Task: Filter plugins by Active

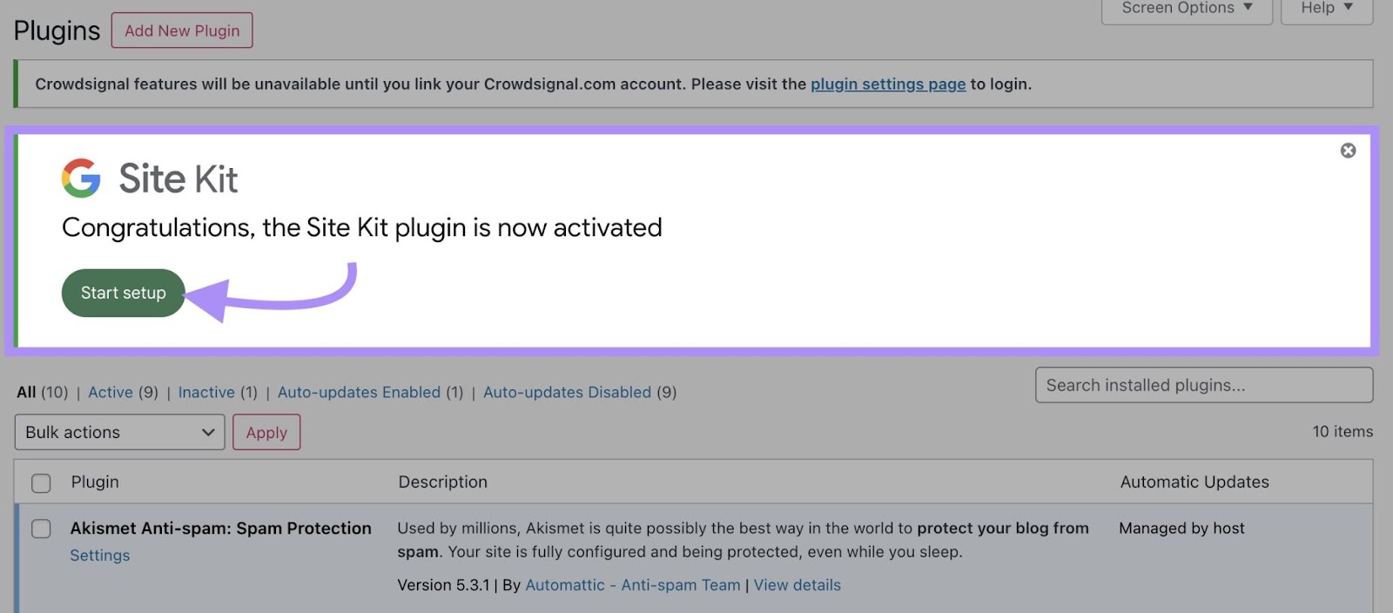Action: [x=111, y=393]
